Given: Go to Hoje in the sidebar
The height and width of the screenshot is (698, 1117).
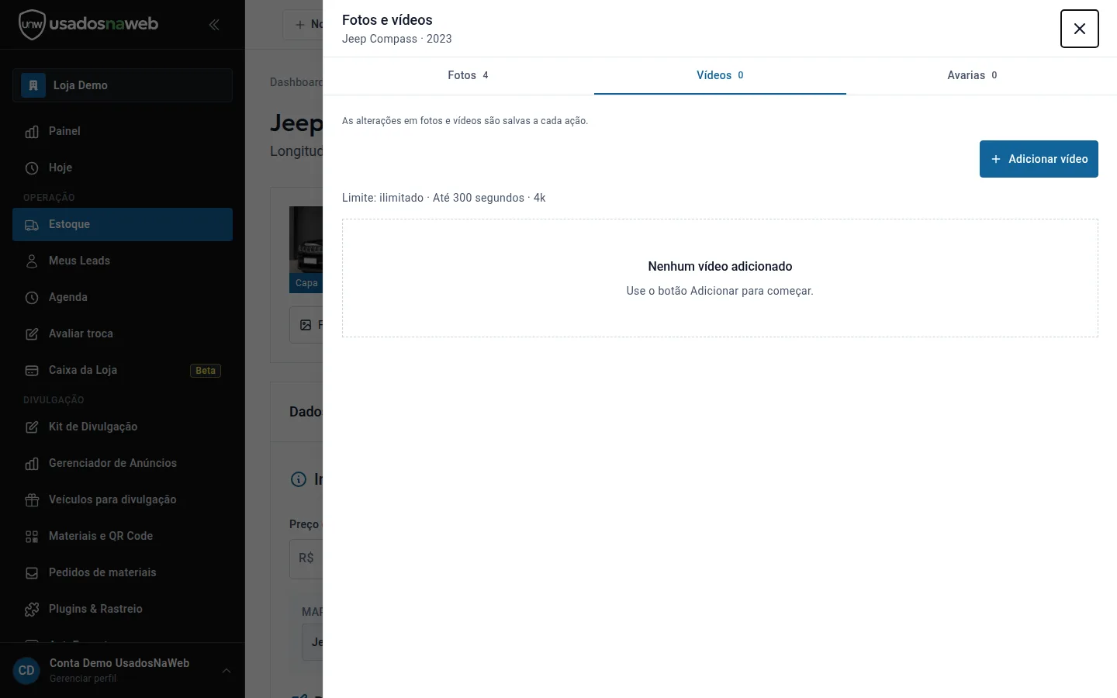Looking at the screenshot, I should tap(123, 168).
